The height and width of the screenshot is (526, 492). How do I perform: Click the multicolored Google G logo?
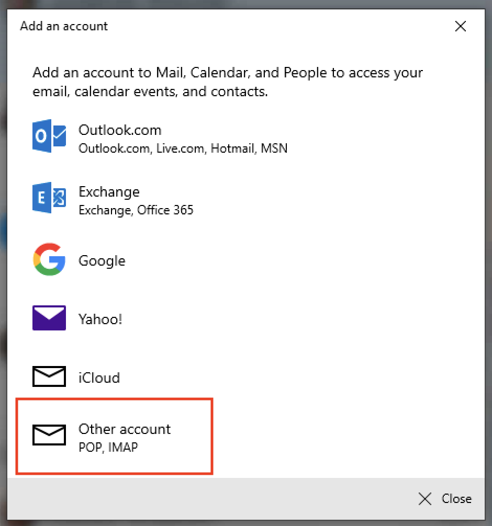click(49, 259)
